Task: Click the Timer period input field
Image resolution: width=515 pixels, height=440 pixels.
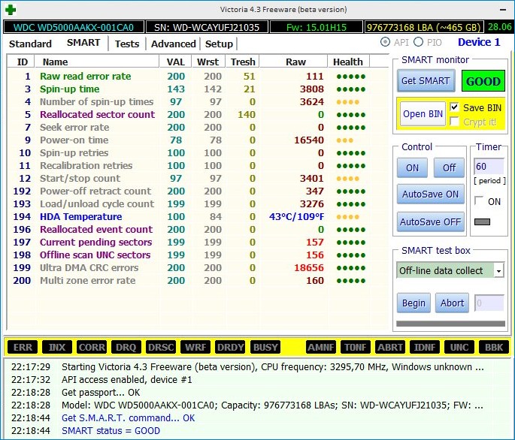Action: click(488, 166)
